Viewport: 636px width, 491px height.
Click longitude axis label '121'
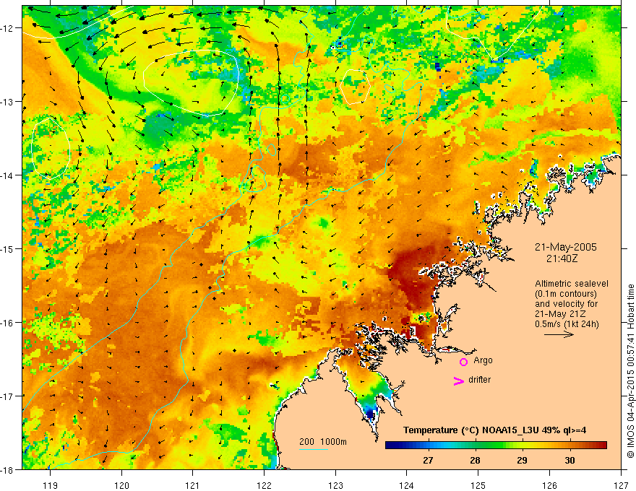click(x=193, y=485)
